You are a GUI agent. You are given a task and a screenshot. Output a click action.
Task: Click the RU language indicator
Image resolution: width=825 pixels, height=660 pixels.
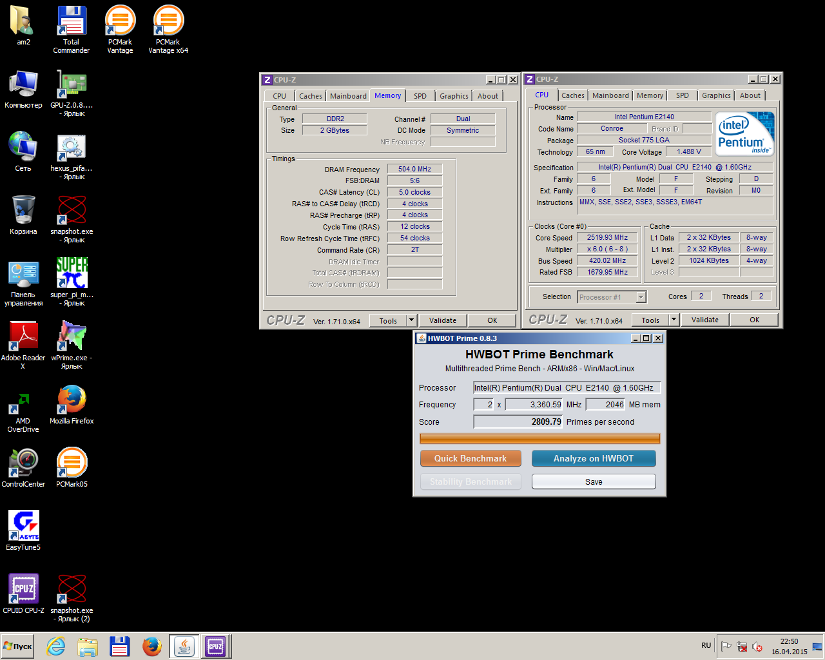706,645
